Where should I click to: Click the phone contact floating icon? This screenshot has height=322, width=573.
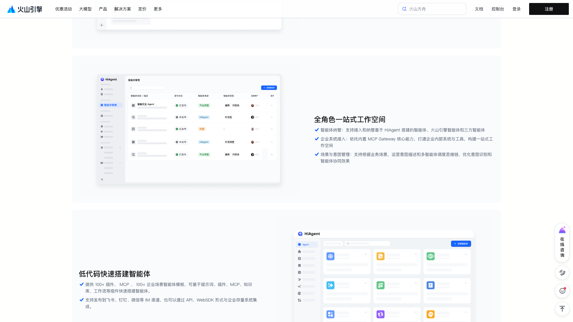click(562, 273)
